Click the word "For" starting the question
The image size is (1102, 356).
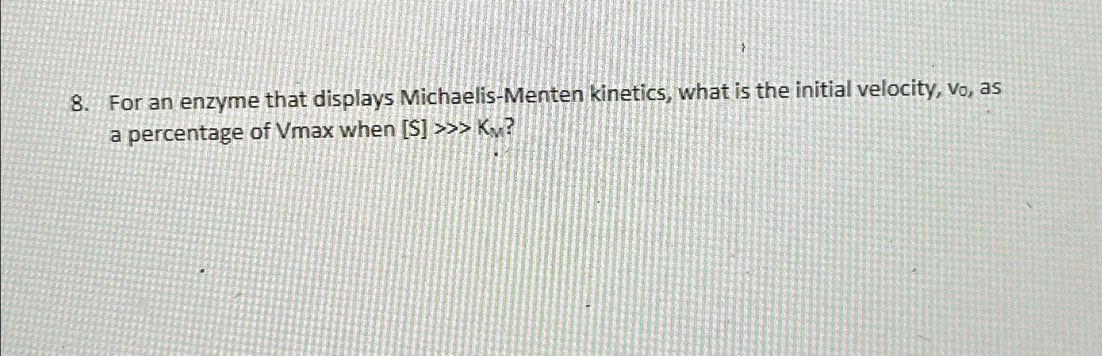125,103
